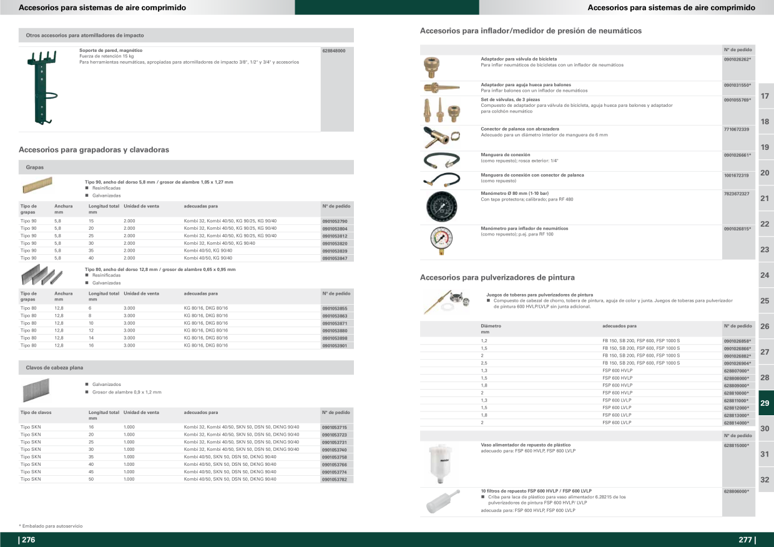Click order number 0901026858*
This screenshot has width=774, height=547.
tap(737, 341)
